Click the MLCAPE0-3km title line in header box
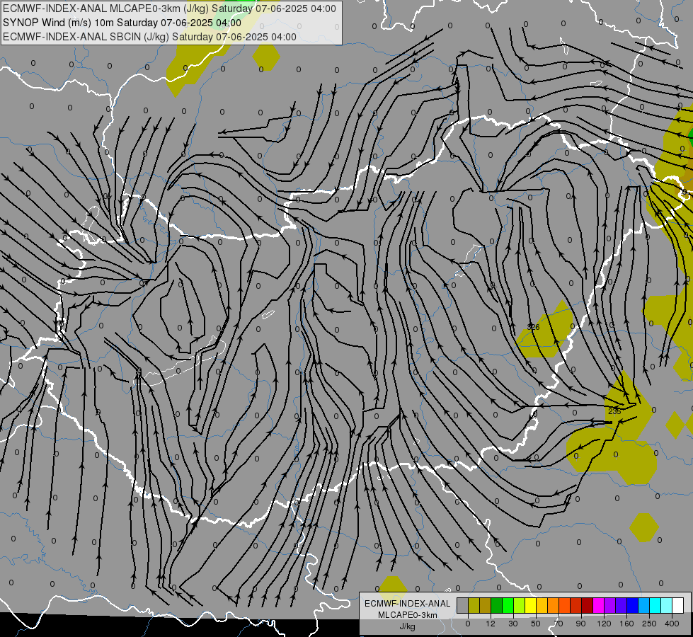 tap(169, 8)
